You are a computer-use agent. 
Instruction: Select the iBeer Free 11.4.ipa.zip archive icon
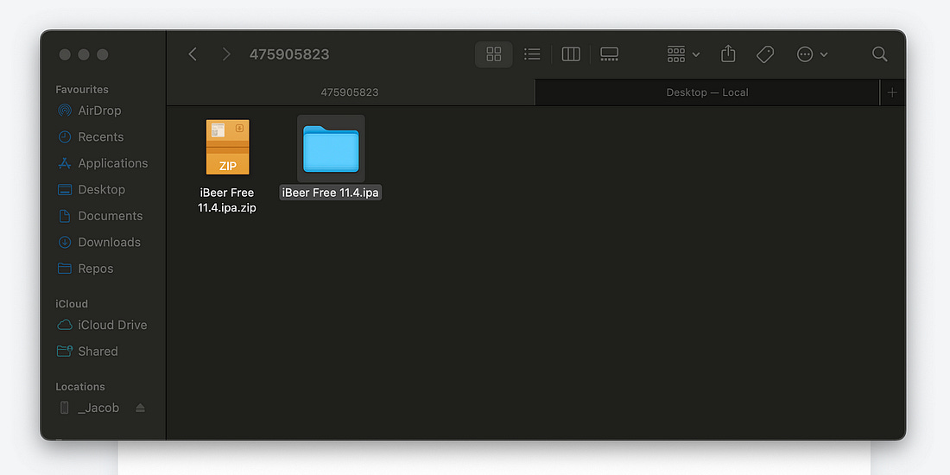tap(228, 147)
